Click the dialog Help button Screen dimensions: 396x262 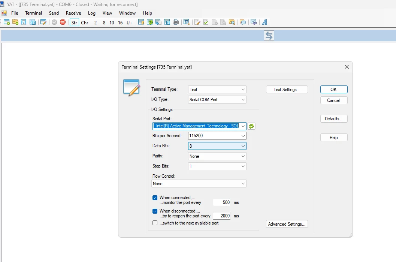click(x=334, y=138)
